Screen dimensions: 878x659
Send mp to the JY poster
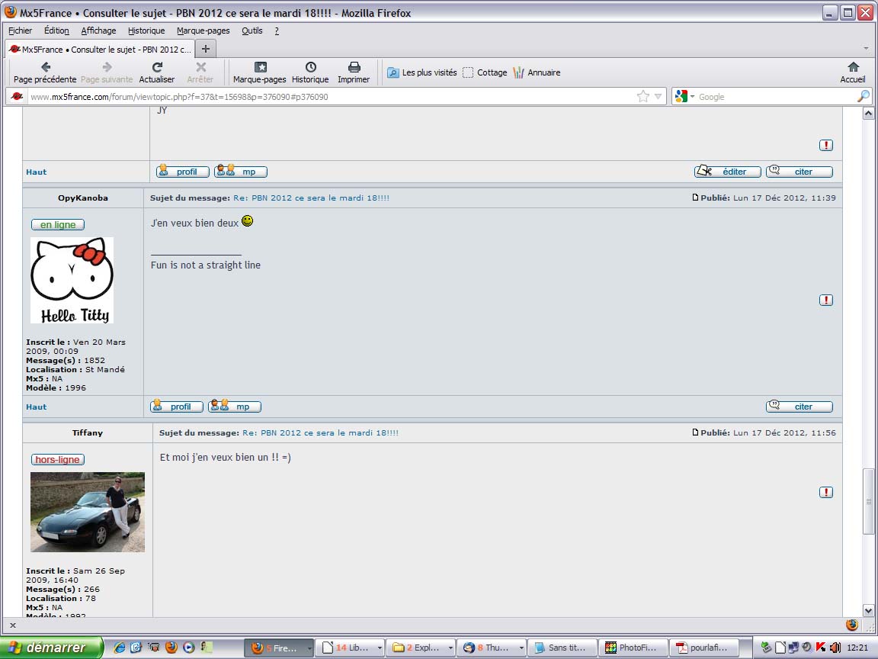point(240,172)
